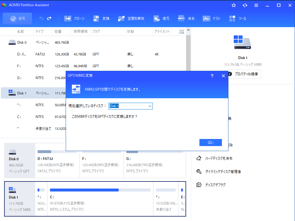295x221 pixels.
Task: Select the Disk 1 row in partition list
Action: pyautogui.click(x=33, y=93)
